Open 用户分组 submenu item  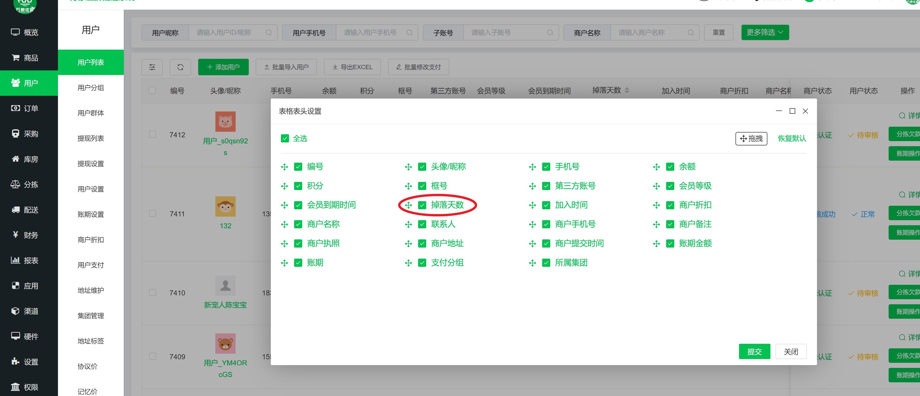tap(91, 88)
